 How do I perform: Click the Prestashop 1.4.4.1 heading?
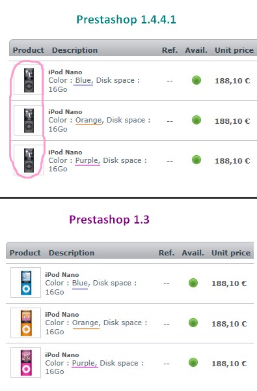(x=126, y=20)
